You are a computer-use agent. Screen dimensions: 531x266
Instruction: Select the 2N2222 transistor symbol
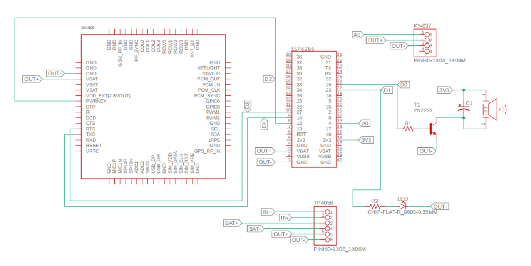point(432,129)
